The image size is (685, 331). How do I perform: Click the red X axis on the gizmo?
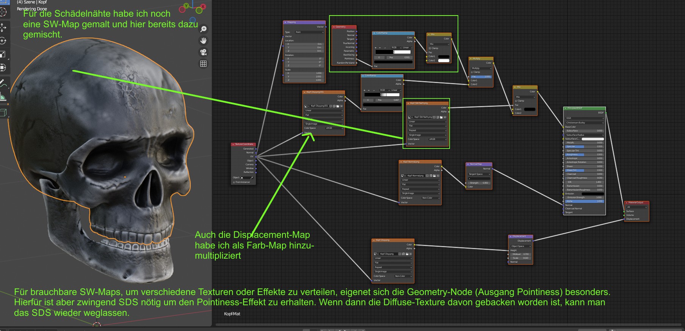tap(203, 6)
